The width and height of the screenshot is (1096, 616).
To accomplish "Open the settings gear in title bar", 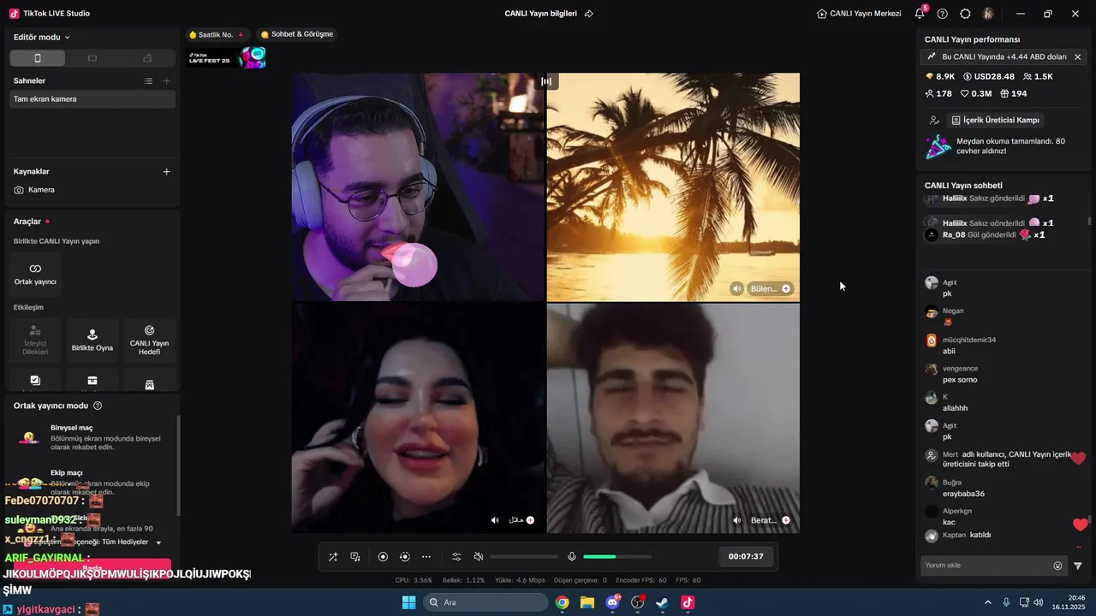I will (966, 14).
